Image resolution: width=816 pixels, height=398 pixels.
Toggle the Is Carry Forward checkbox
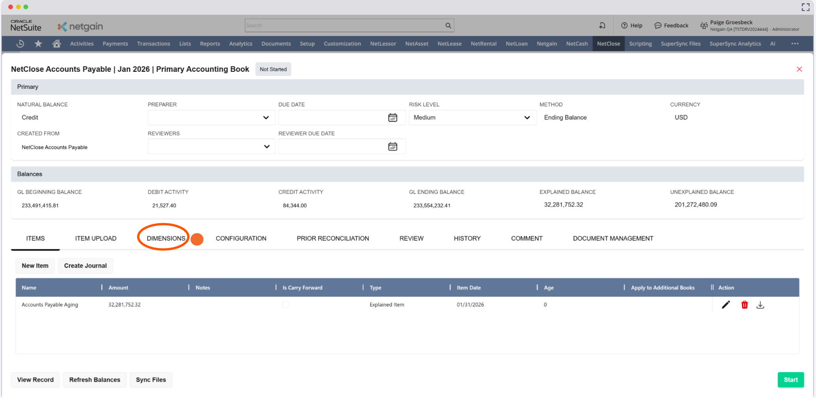click(x=286, y=305)
